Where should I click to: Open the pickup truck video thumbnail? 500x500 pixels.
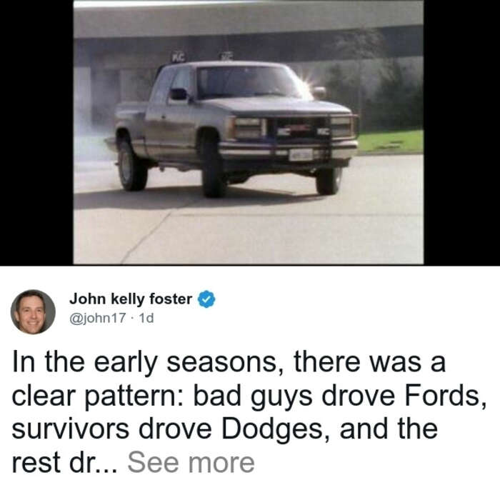pyautogui.click(x=249, y=132)
